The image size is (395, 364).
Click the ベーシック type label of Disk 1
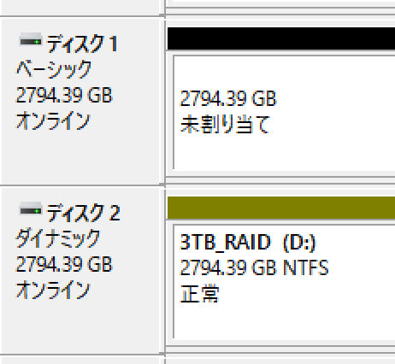tap(54, 69)
